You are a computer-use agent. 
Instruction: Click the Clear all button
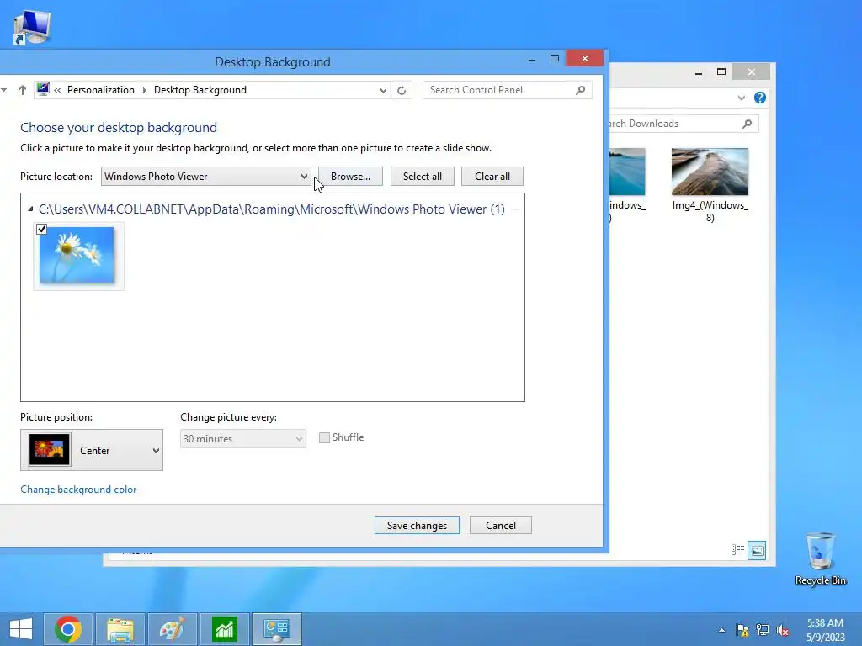click(492, 177)
